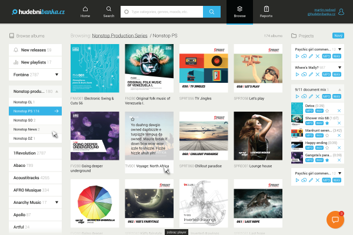Follow the Nonstop Production Series breadcrumb link
The width and height of the screenshot is (353, 235).
pos(119,36)
